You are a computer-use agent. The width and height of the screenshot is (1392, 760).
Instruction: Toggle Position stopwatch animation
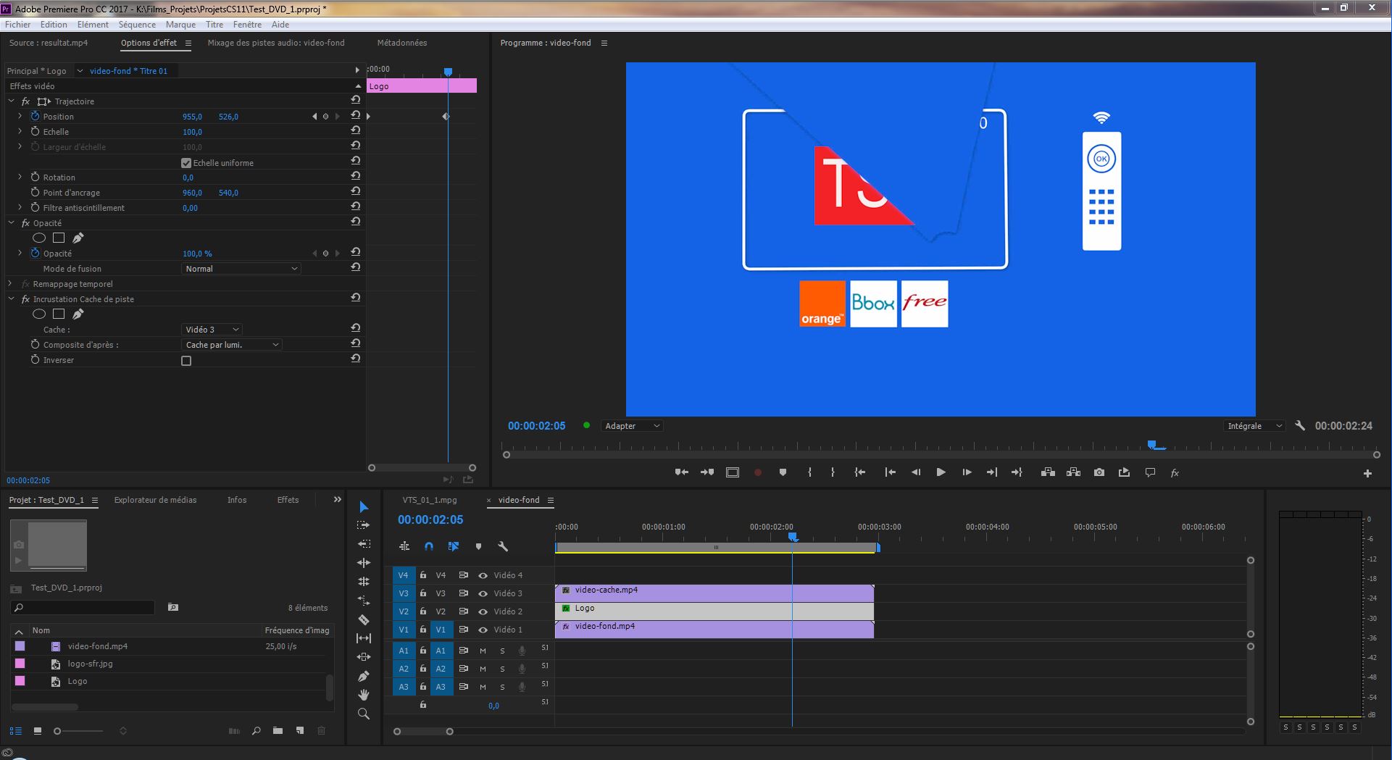[x=35, y=116]
